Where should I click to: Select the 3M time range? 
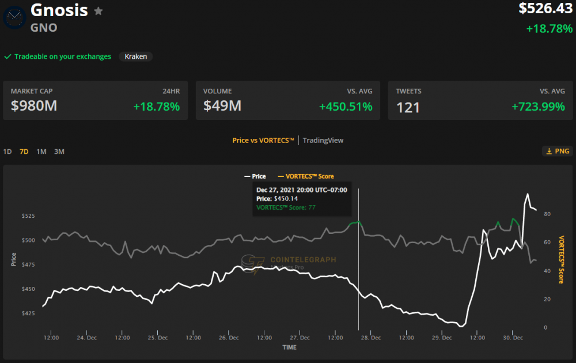[59, 152]
